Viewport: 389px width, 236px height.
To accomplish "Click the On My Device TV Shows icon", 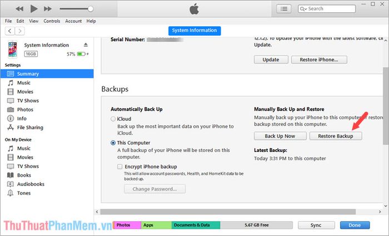I will 11,166.
